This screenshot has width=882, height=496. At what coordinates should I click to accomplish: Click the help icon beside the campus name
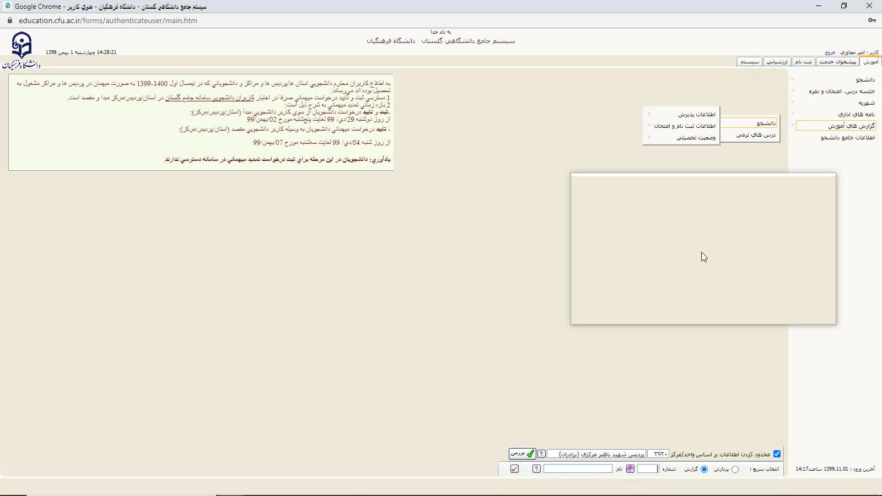click(541, 454)
